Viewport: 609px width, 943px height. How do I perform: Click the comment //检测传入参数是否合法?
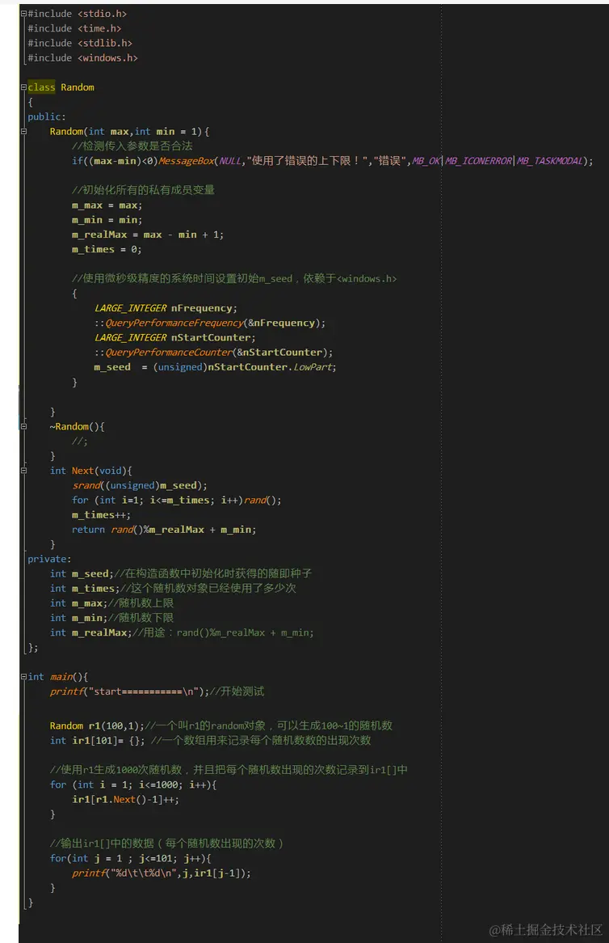[x=132, y=146]
